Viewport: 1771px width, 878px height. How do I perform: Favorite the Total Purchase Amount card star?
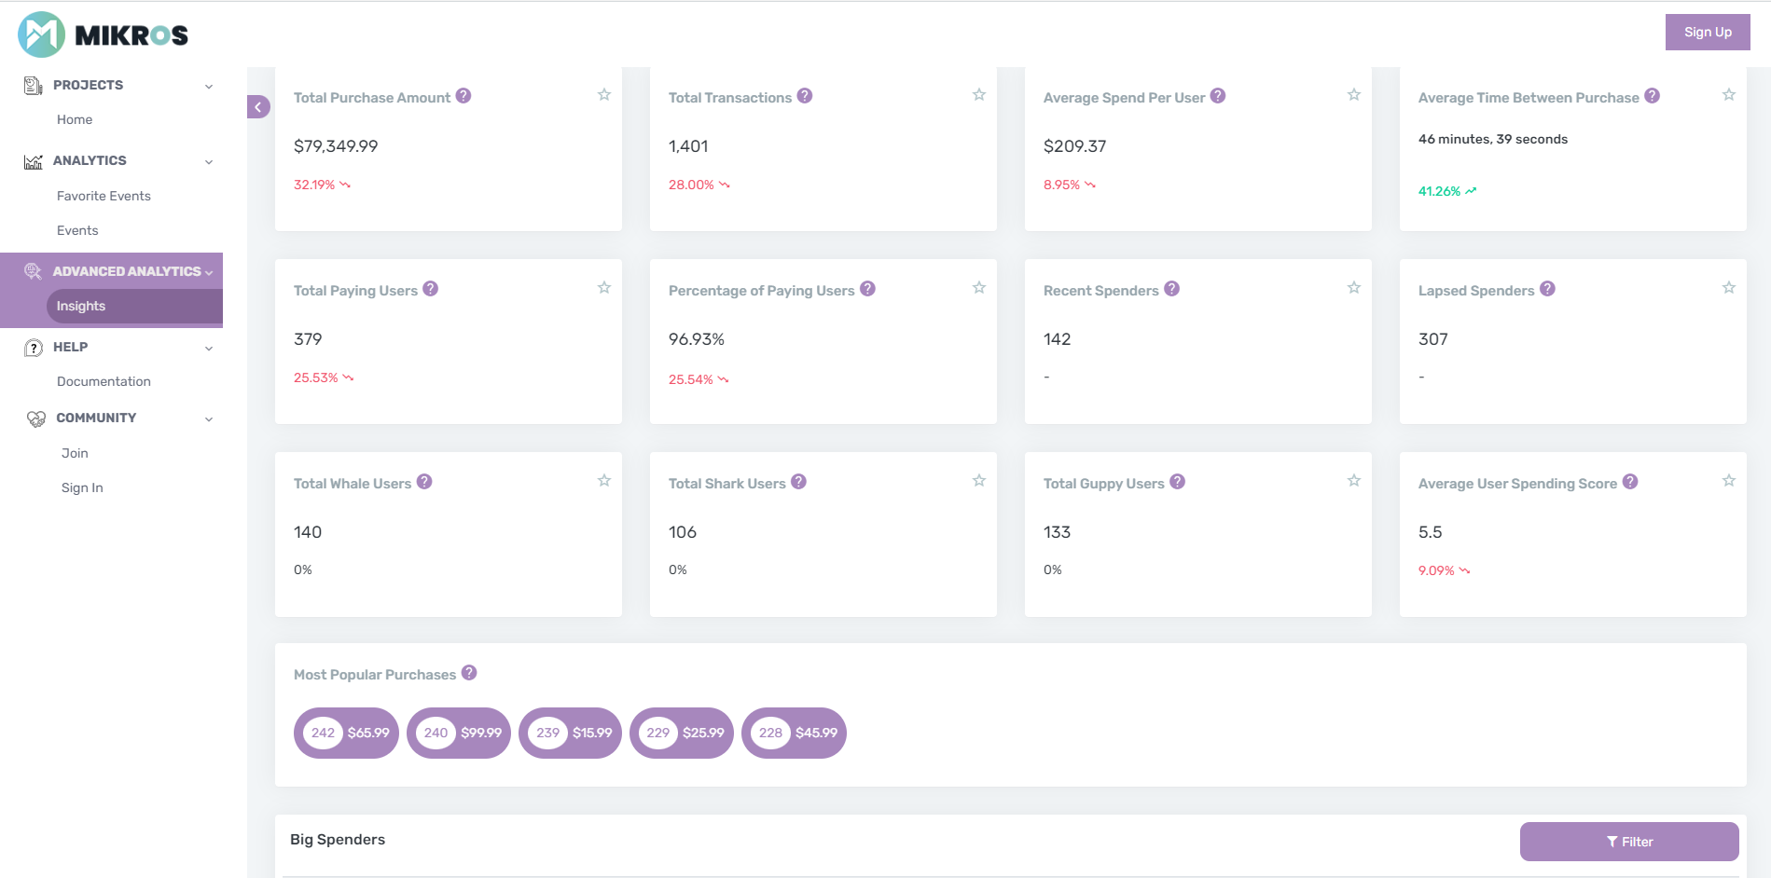pyautogui.click(x=604, y=95)
